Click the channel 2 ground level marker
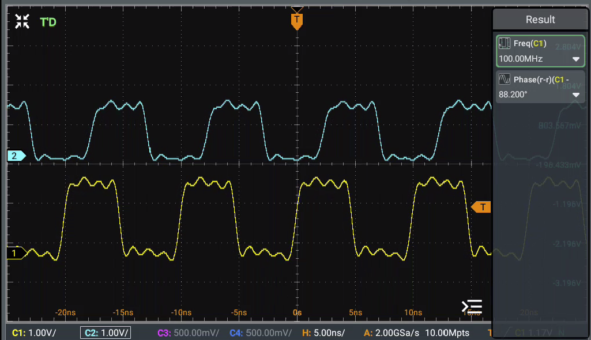The image size is (591, 340). click(16, 156)
